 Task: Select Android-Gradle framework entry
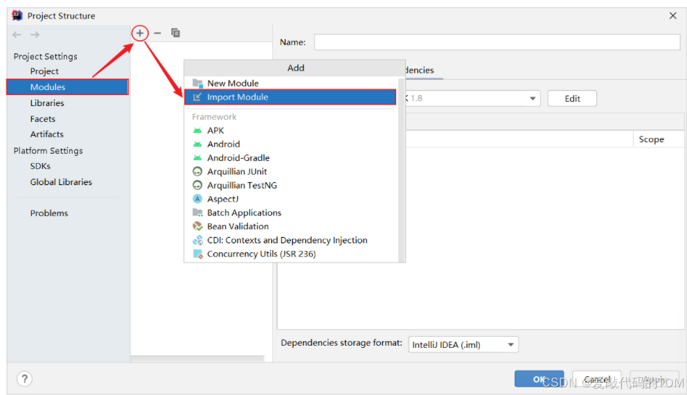291,157
